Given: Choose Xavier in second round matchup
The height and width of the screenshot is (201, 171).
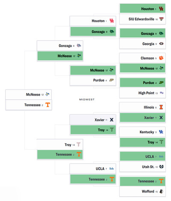Looking at the screenshot, I should pos(93,120).
